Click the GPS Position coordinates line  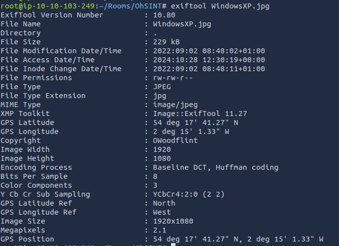click(x=238, y=239)
